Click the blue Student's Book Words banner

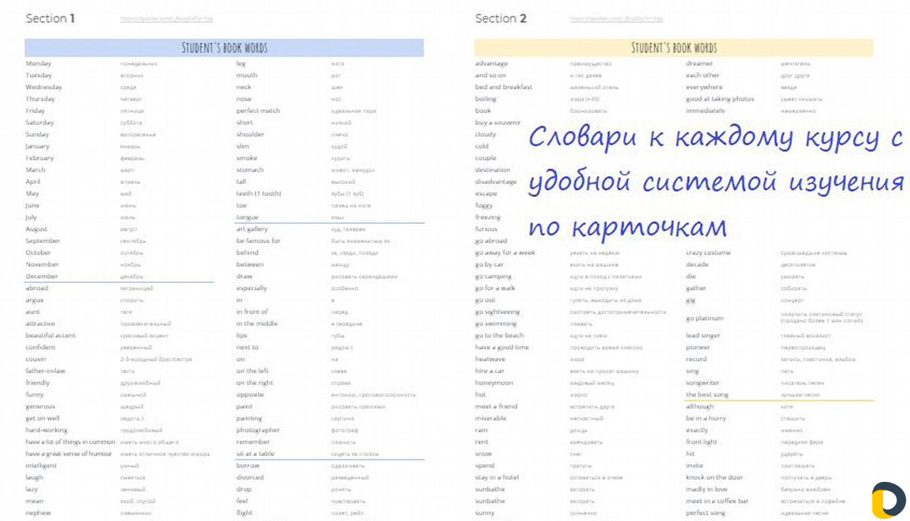[x=227, y=46]
